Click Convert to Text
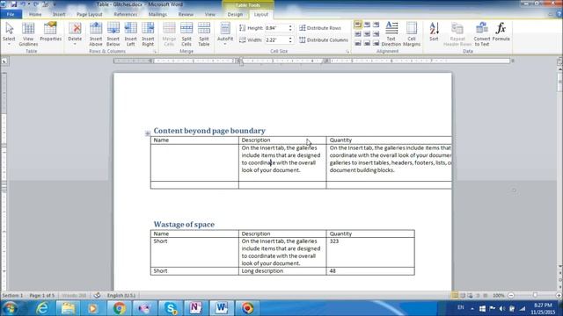The image size is (563, 316). click(482, 33)
